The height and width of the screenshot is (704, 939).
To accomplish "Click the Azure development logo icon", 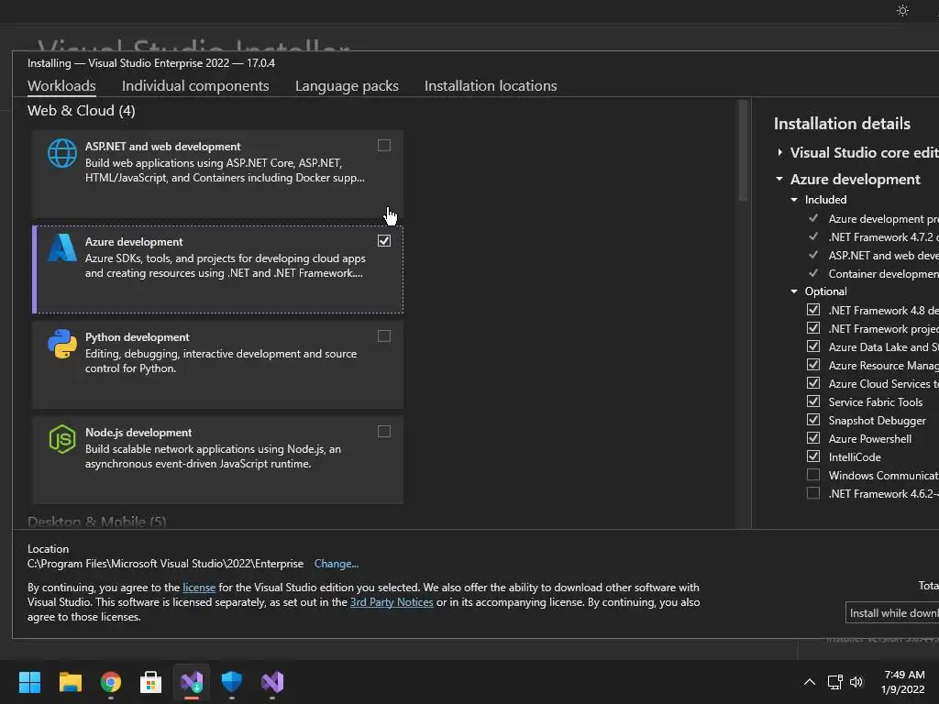I will [62, 247].
